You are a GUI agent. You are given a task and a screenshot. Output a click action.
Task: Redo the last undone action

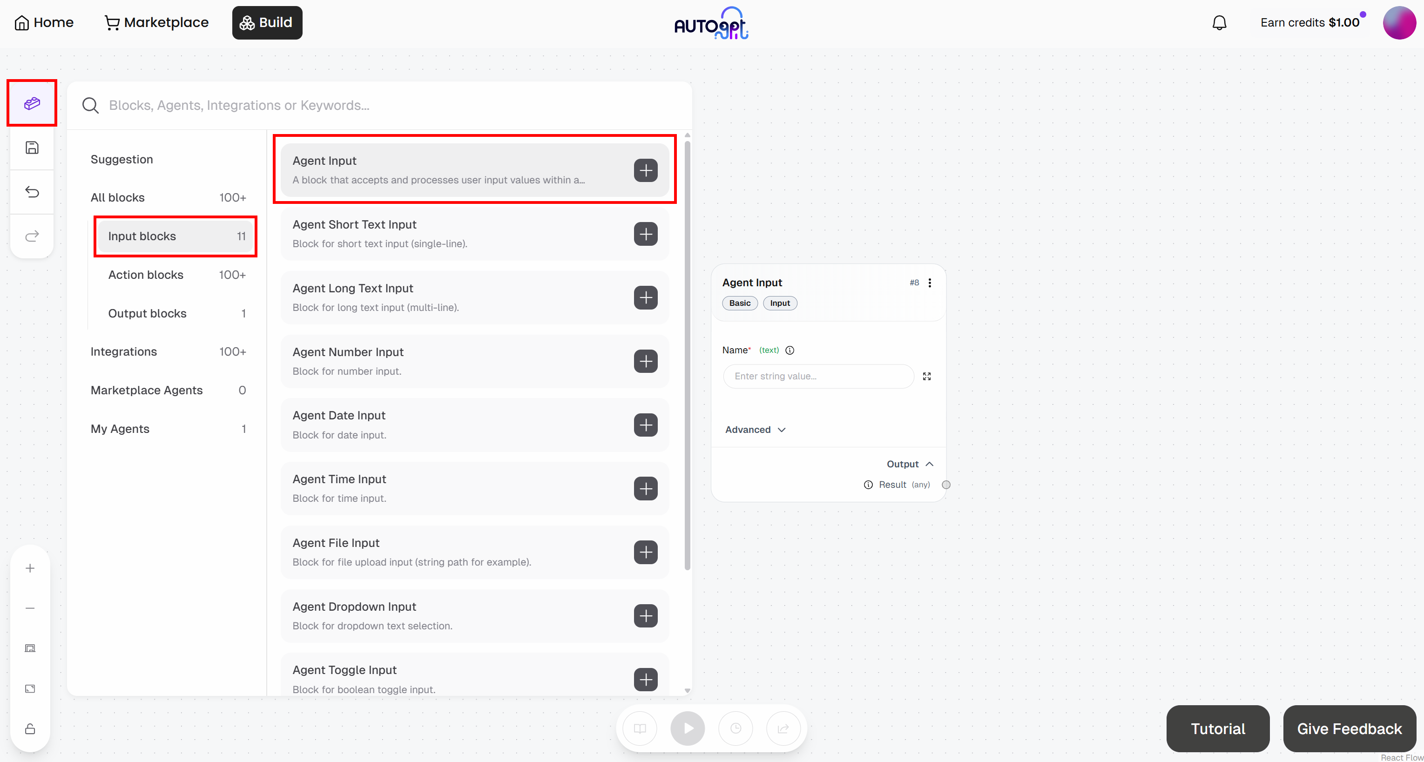pyautogui.click(x=32, y=236)
